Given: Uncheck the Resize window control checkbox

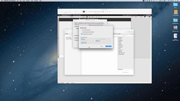Looking at the screenshot, I should pos(96,41).
